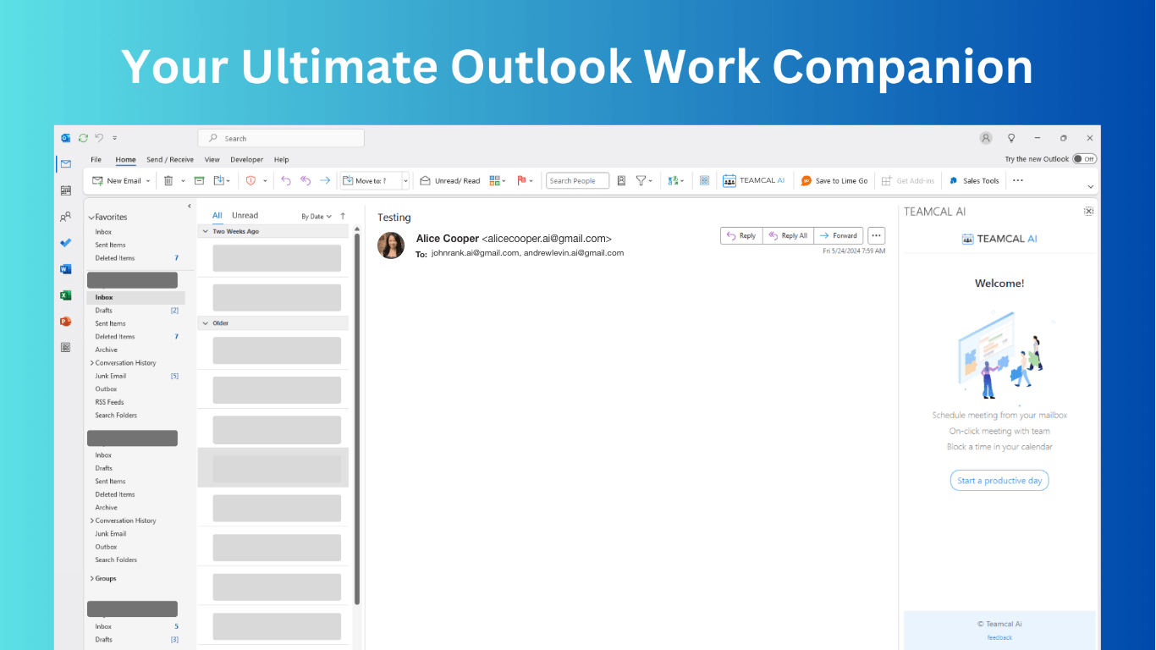The width and height of the screenshot is (1156, 650).
Task: Collapse the Favorites folder group
Action: (91, 218)
